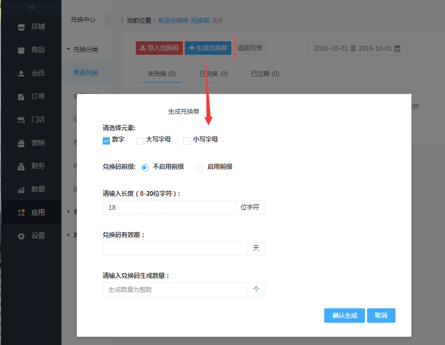Click the 位字符 unit label

[250, 207]
